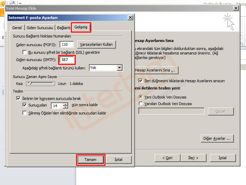Open the Giden Sunucusu tab
Viewport: 246px width, 185px height.
[x=39, y=28]
